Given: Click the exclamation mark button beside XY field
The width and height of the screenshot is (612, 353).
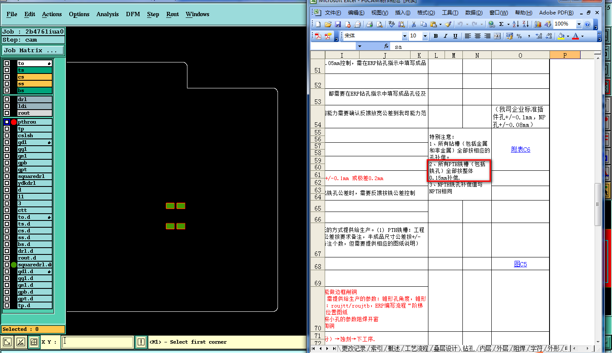Looking at the screenshot, I should tap(141, 342).
